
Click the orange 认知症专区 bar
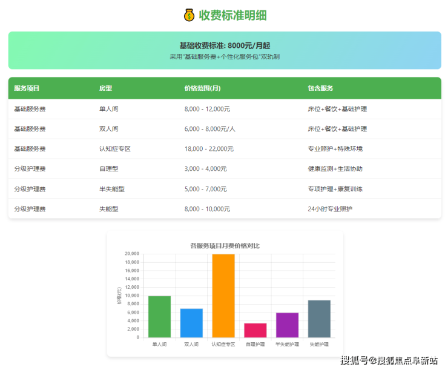tap(223, 296)
